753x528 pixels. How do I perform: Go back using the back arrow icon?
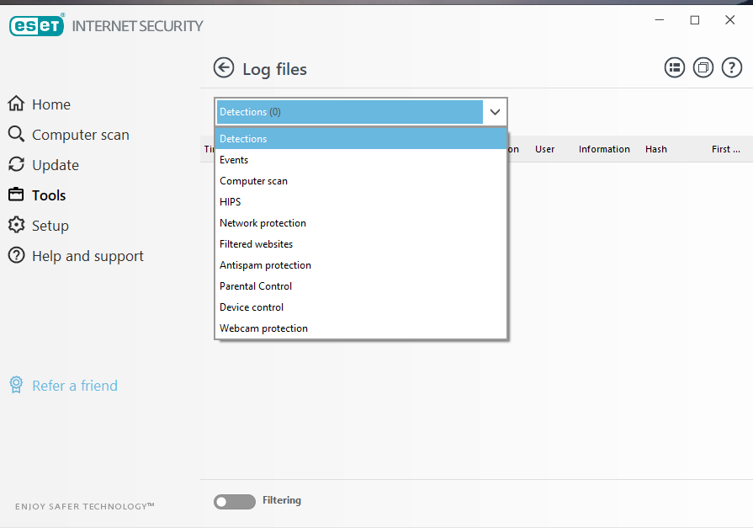(224, 68)
